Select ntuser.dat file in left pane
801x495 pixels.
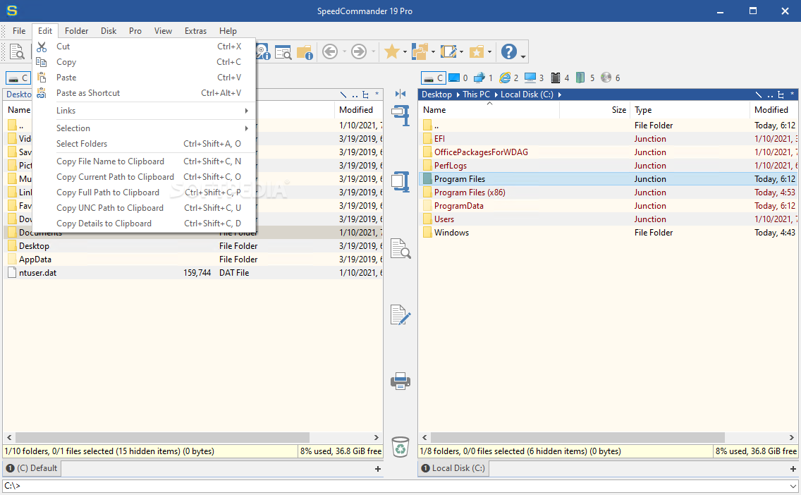[192, 273]
